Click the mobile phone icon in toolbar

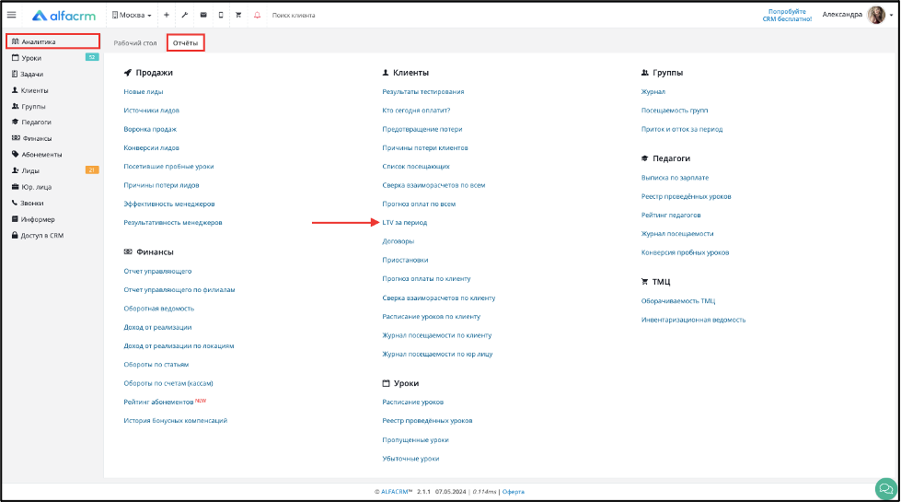coord(221,15)
